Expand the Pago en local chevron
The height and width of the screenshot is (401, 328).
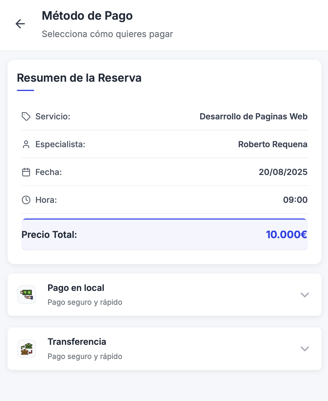(305, 295)
